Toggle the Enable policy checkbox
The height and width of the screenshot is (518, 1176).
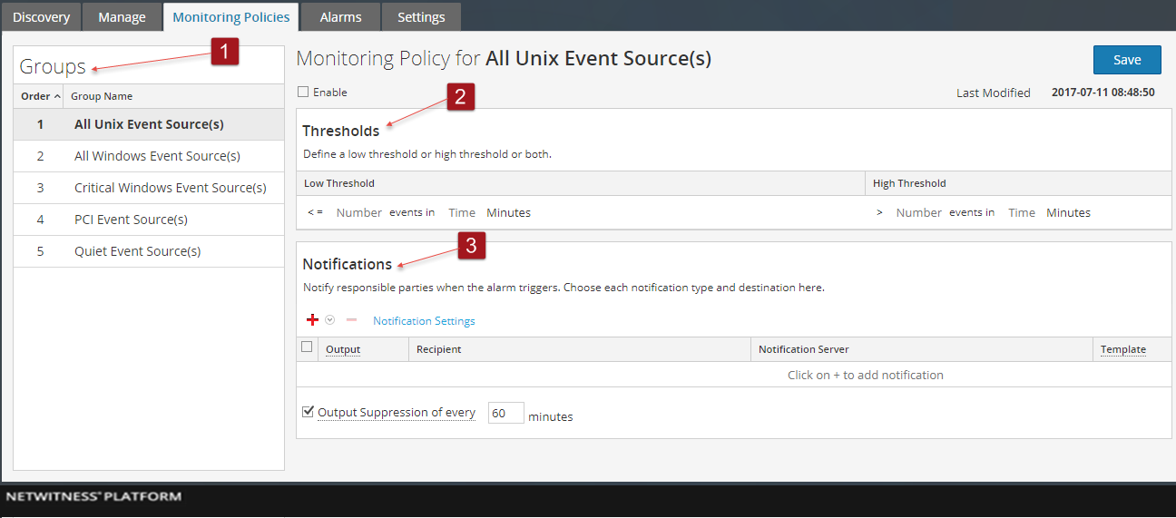(x=303, y=93)
